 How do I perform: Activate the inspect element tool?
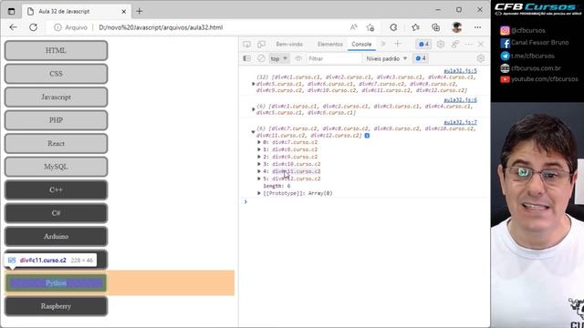pyautogui.click(x=246, y=45)
